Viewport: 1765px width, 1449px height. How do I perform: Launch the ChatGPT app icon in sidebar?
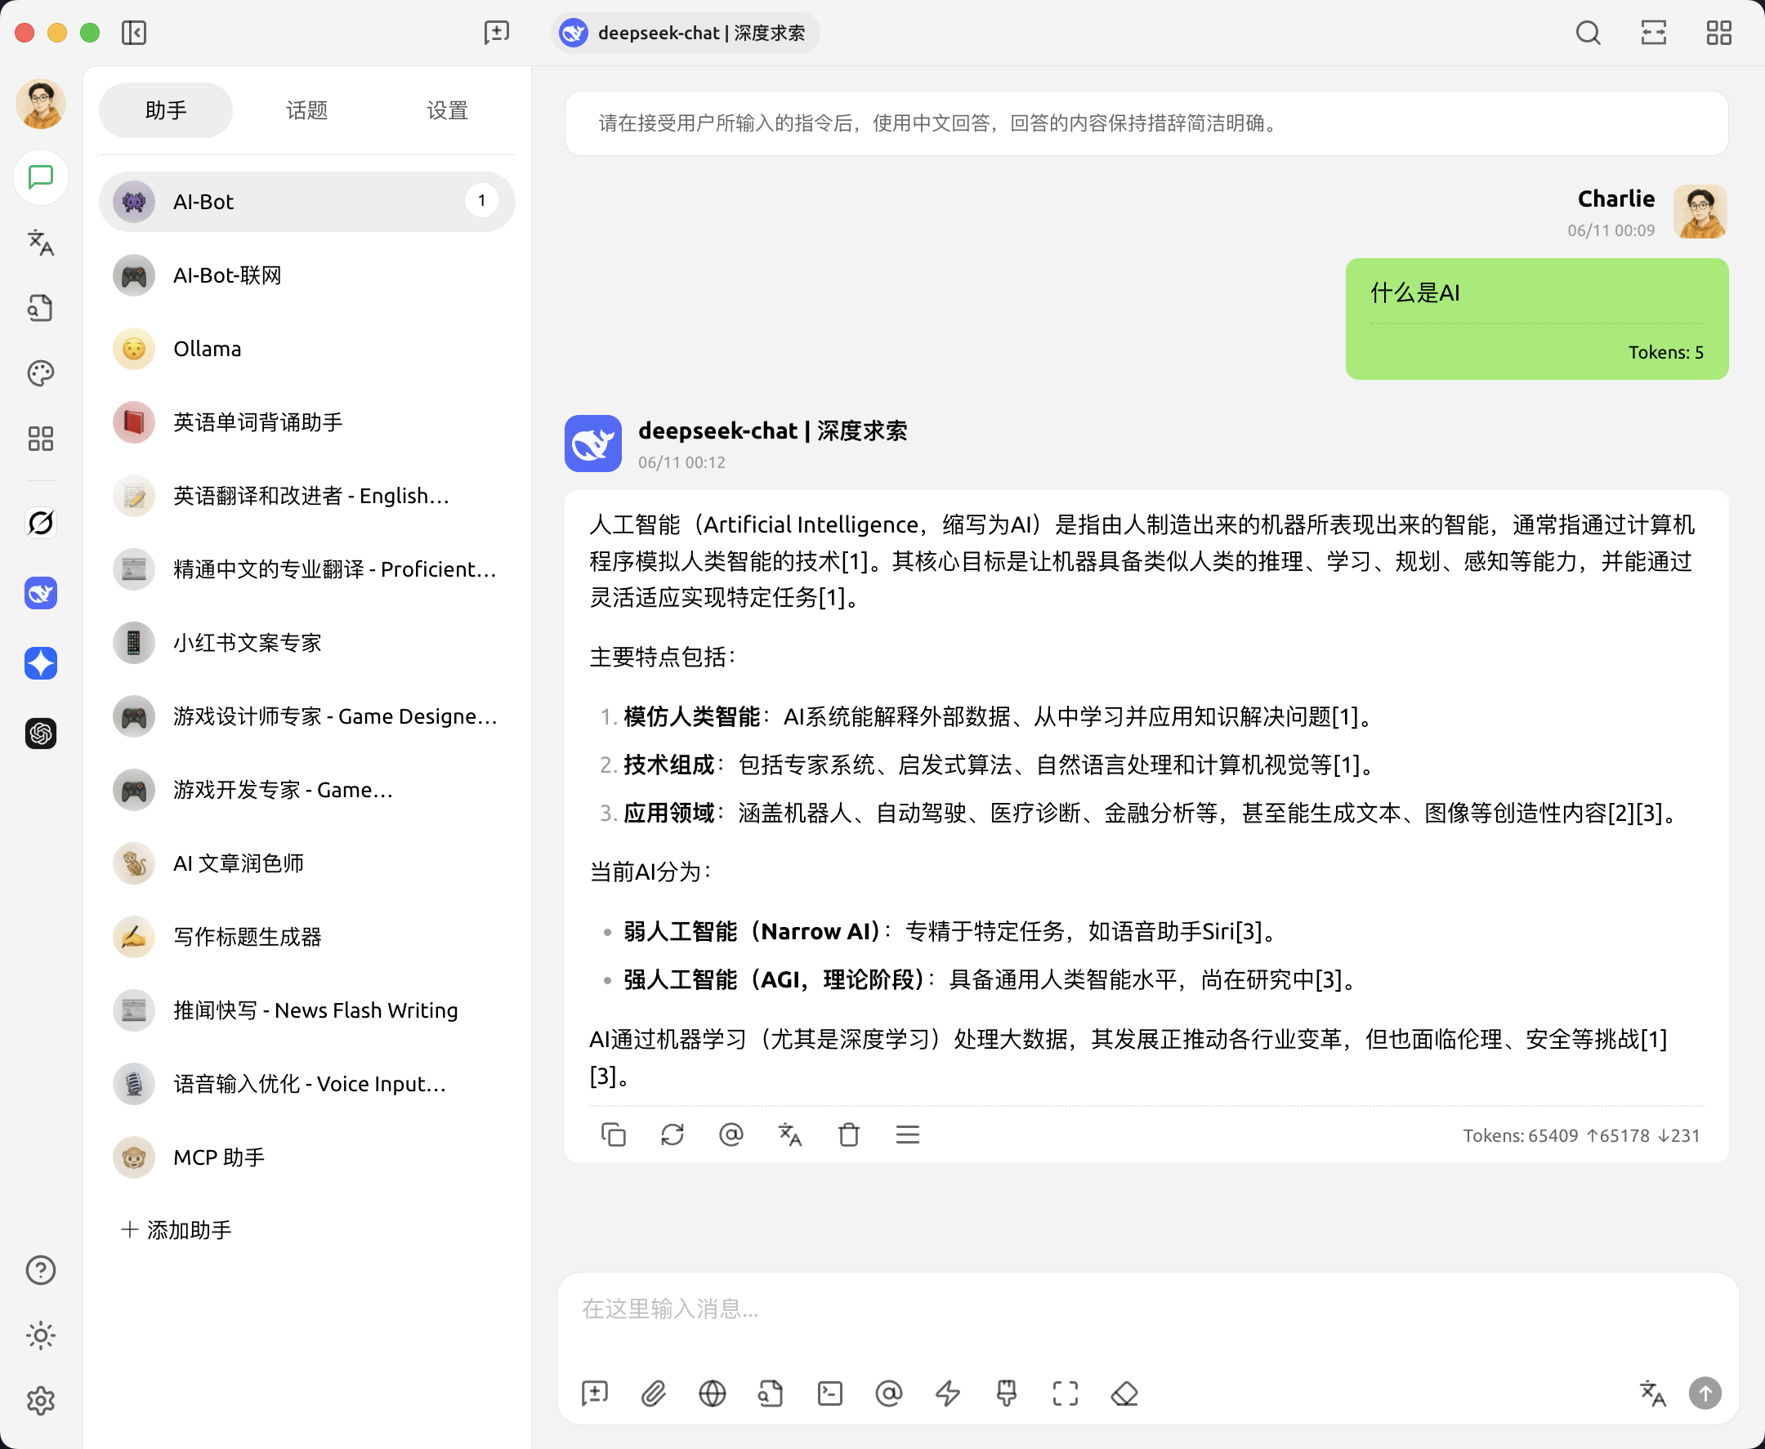tap(41, 733)
